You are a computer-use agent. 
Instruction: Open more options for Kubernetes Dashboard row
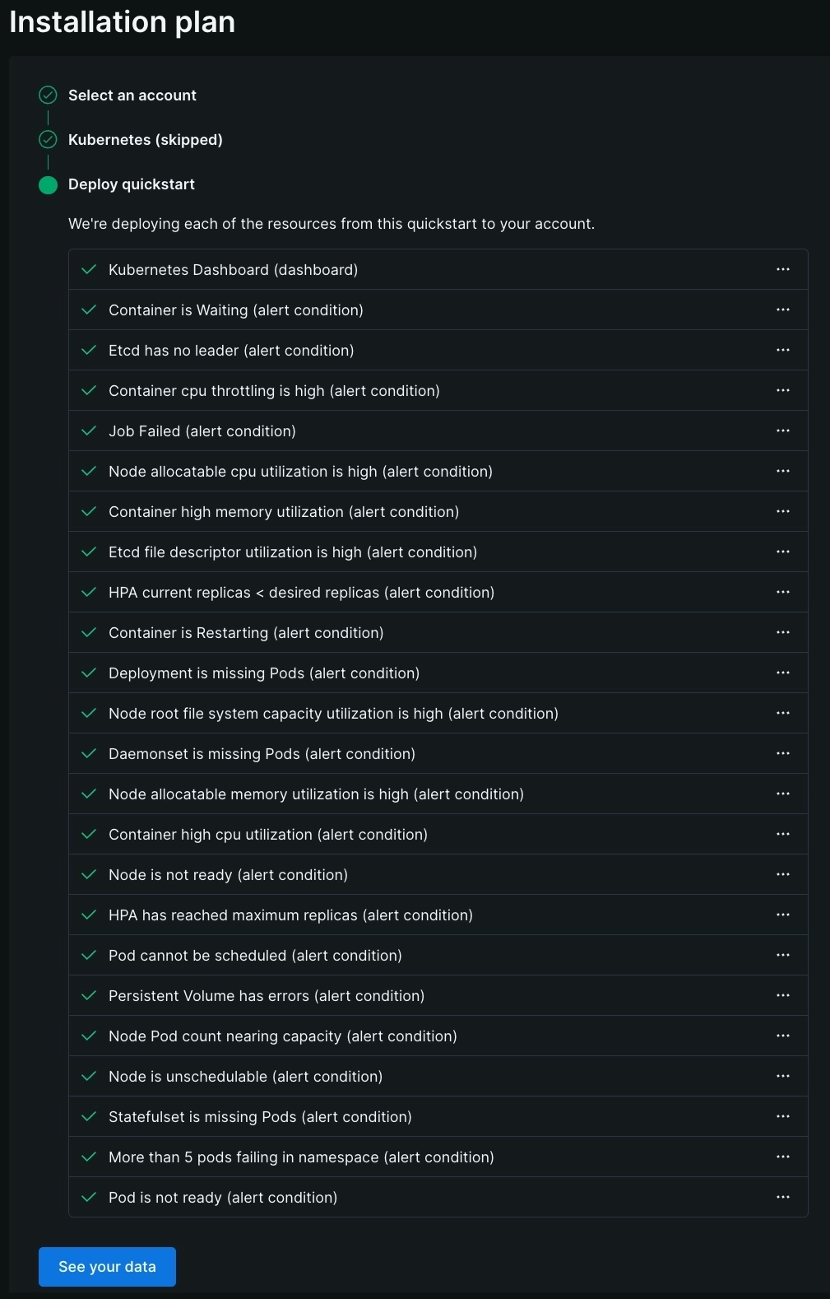click(x=782, y=269)
